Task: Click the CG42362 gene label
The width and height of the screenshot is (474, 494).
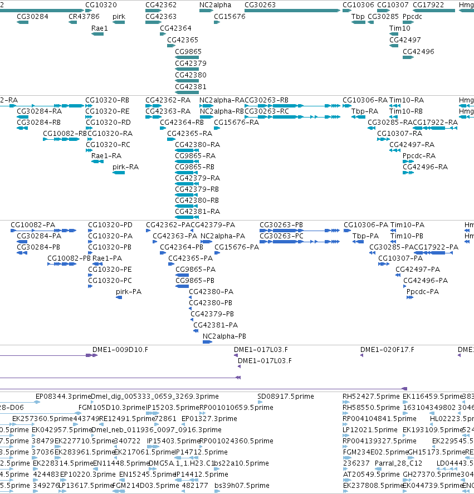Action: coord(161,5)
